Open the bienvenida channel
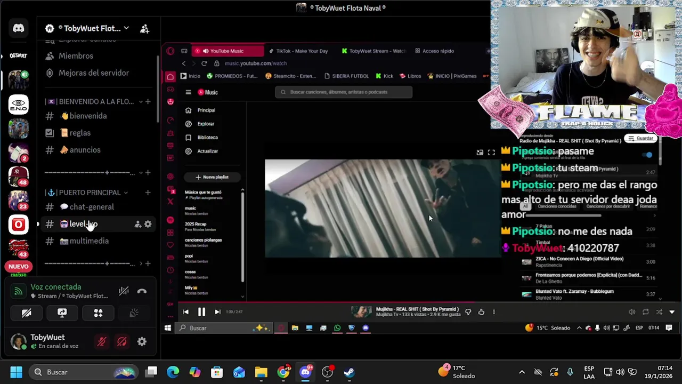Screen dimensions: 682x384 point(87,116)
